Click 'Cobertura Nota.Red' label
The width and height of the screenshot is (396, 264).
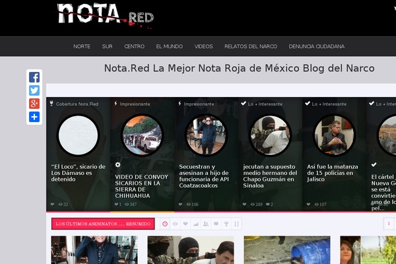[x=77, y=104]
